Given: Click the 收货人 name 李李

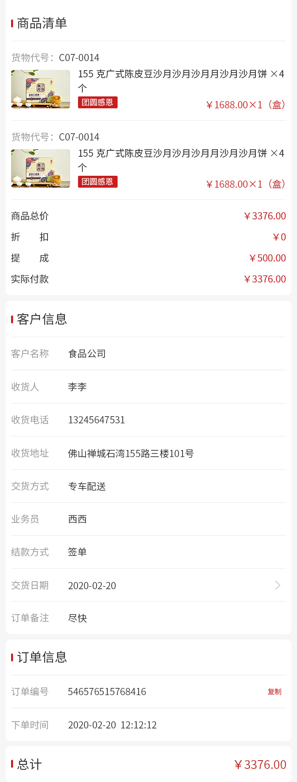Looking at the screenshot, I should click(x=77, y=387).
